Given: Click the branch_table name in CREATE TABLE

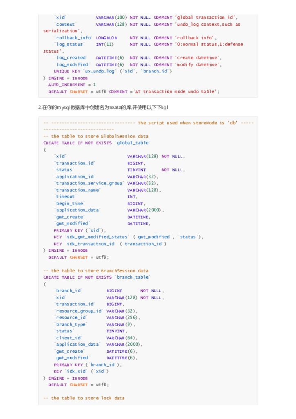Looking at the screenshot, I should click(x=133, y=277).
